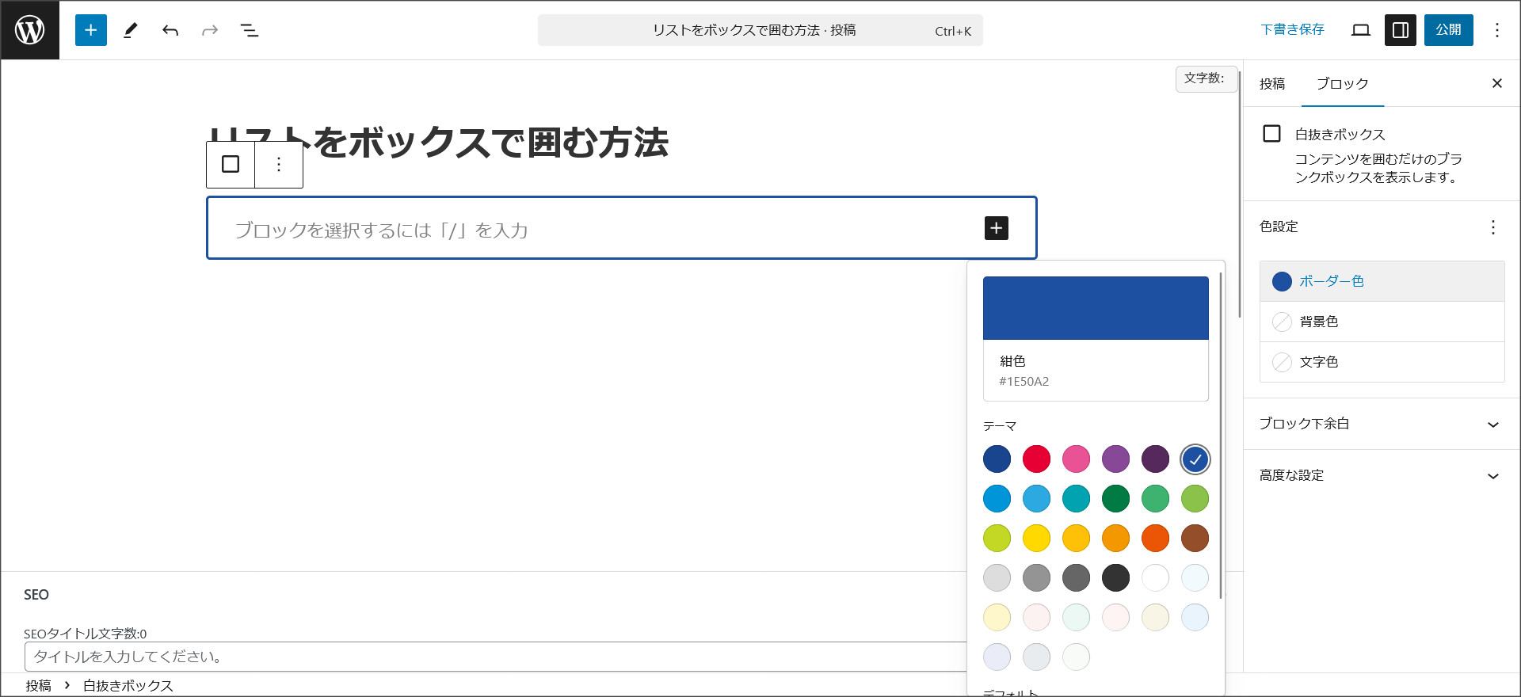Image resolution: width=1521 pixels, height=697 pixels.
Task: Click the 文字数 counter label
Action: (x=1205, y=78)
